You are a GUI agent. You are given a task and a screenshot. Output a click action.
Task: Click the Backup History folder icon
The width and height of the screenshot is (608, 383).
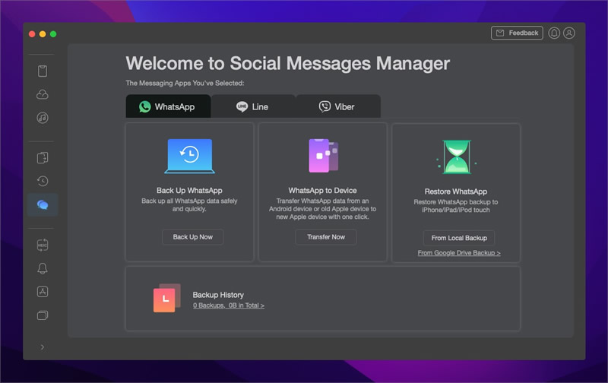(x=167, y=298)
